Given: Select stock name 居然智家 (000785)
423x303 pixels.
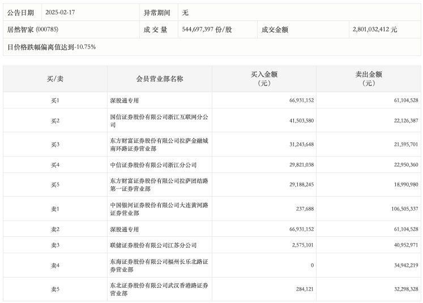Looking at the screenshot, I should 32,29.
